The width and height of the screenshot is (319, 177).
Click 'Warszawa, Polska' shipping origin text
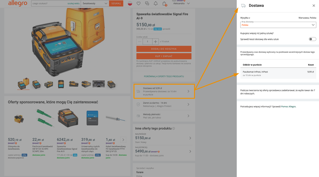click(307, 18)
